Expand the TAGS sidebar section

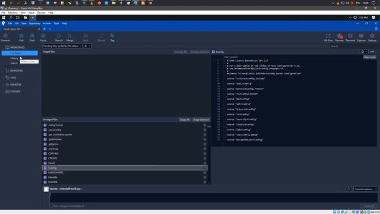point(13,78)
